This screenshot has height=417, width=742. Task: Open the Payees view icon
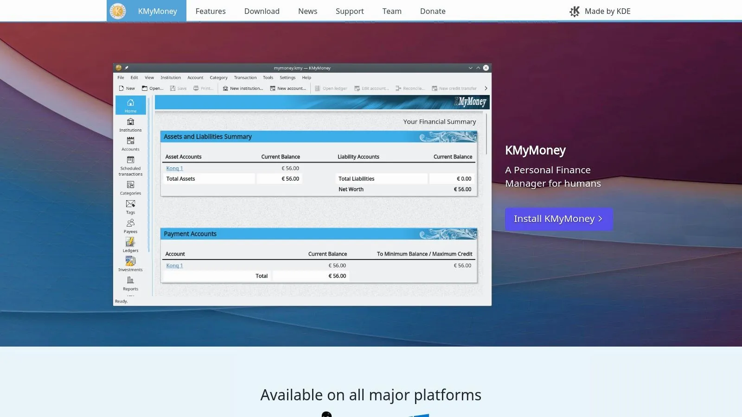[130, 223]
